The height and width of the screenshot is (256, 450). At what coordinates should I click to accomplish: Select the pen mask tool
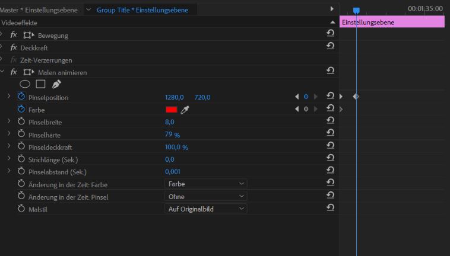point(56,84)
